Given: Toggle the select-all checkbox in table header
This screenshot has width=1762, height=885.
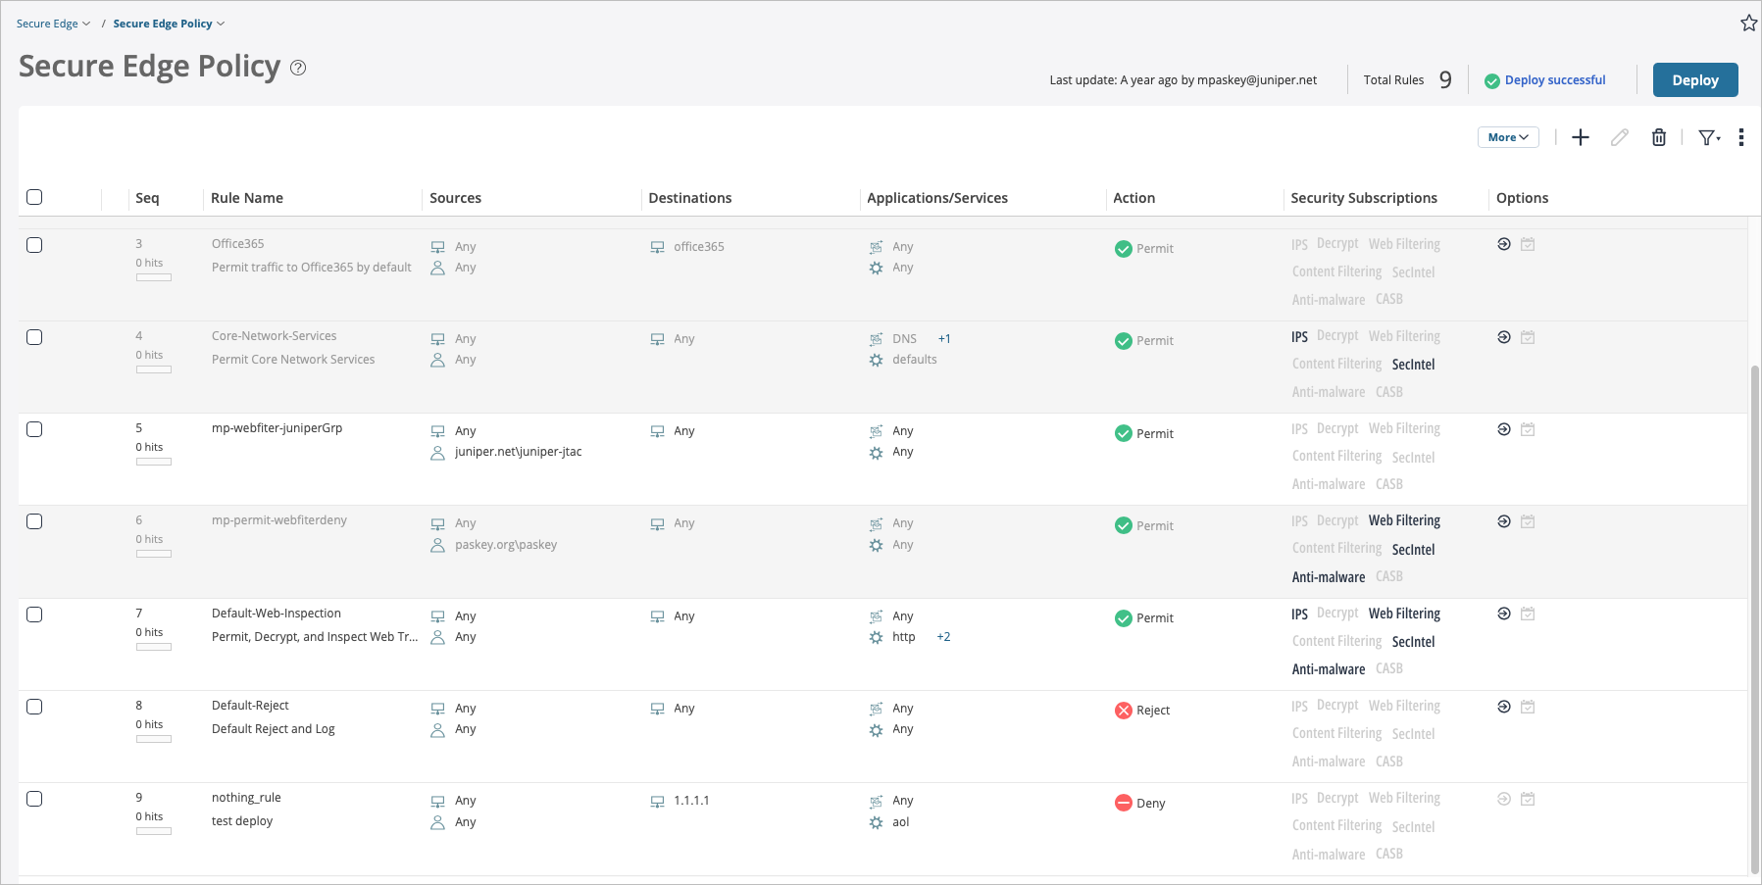Looking at the screenshot, I should [34, 197].
